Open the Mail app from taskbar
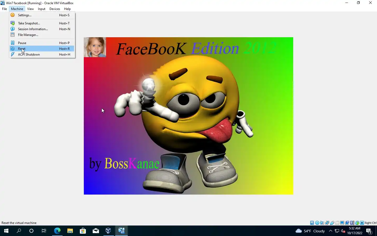This screenshot has width=377, height=236. tap(96, 231)
